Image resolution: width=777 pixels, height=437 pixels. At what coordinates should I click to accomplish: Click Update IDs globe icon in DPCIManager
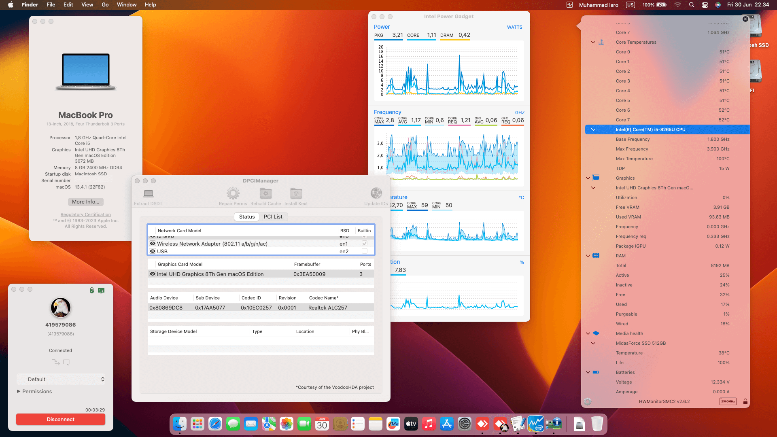coord(376,193)
